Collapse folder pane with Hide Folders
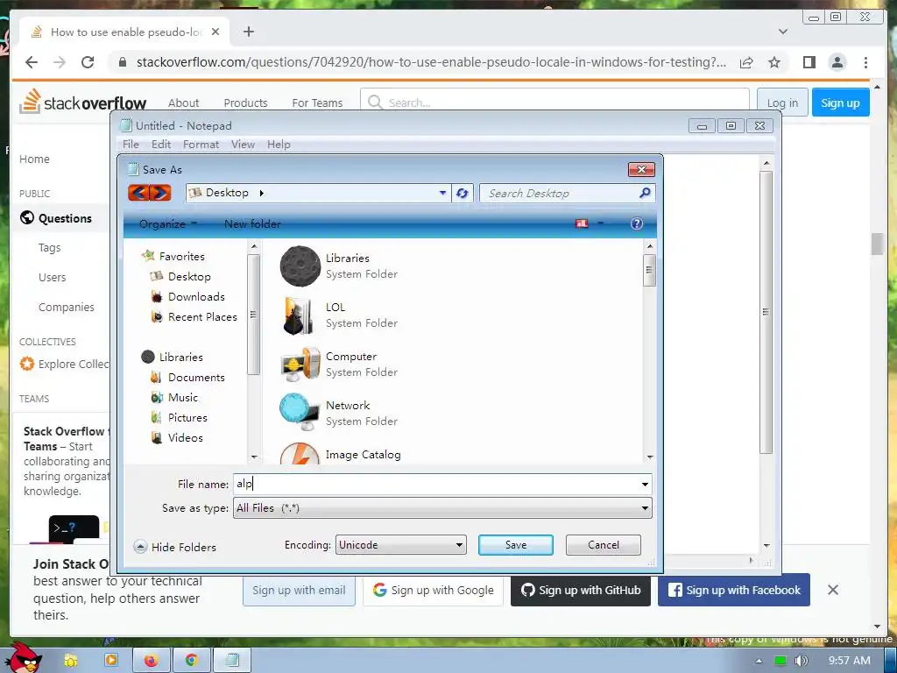This screenshot has width=897, height=673. pyautogui.click(x=175, y=547)
